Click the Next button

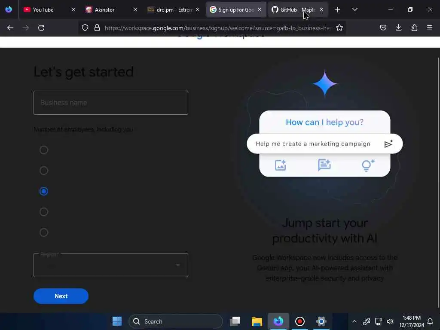click(x=61, y=296)
